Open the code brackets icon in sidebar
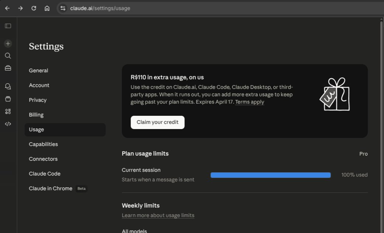384x233 pixels. (x=8, y=124)
